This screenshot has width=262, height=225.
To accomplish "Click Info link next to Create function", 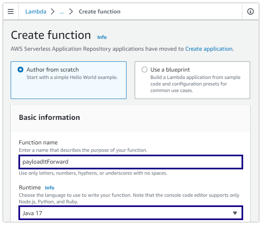I will click(102, 37).
